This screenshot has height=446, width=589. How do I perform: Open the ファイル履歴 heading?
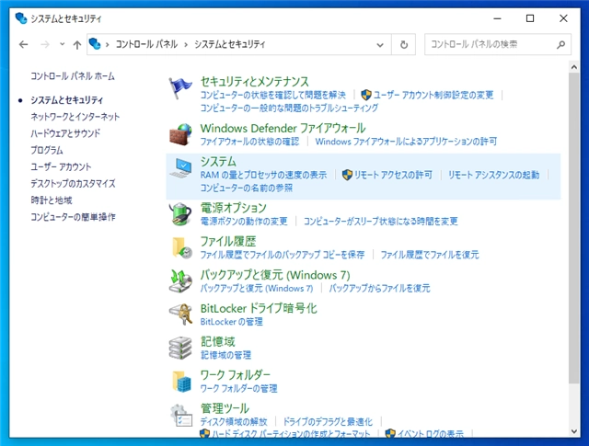pyautogui.click(x=228, y=242)
